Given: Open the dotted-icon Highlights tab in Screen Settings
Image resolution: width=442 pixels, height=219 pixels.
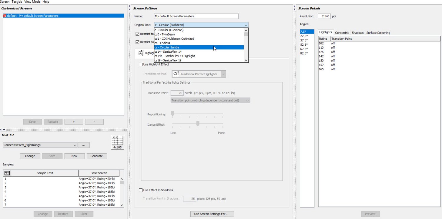Looking at the screenshot, I should point(145,53).
